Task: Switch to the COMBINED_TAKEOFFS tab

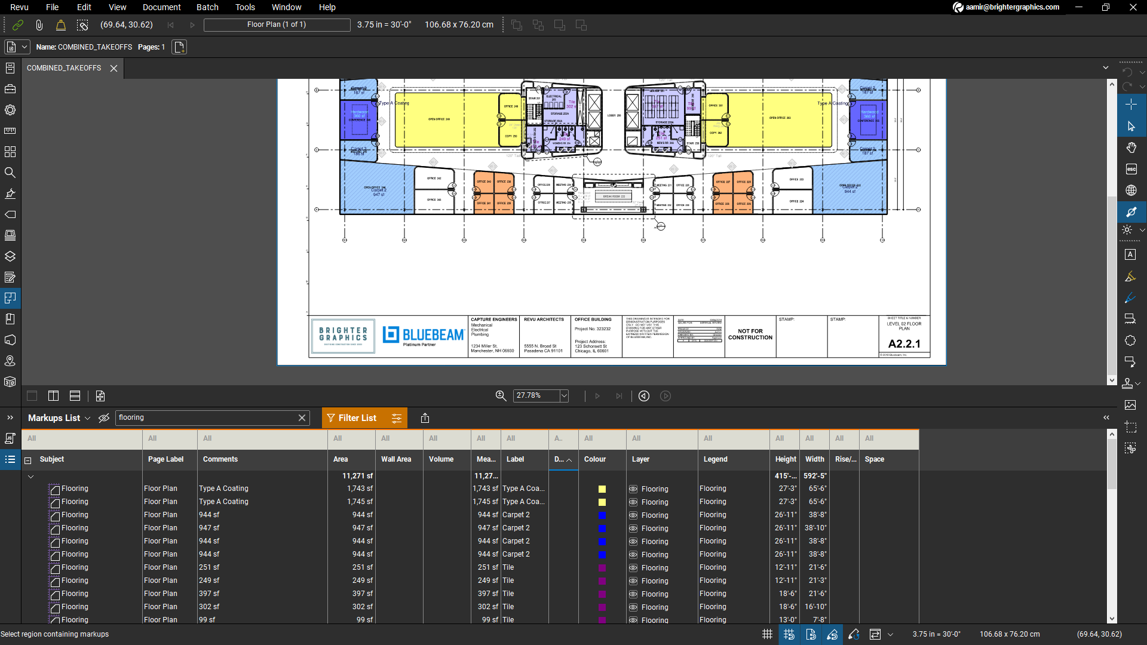Action: (63, 67)
